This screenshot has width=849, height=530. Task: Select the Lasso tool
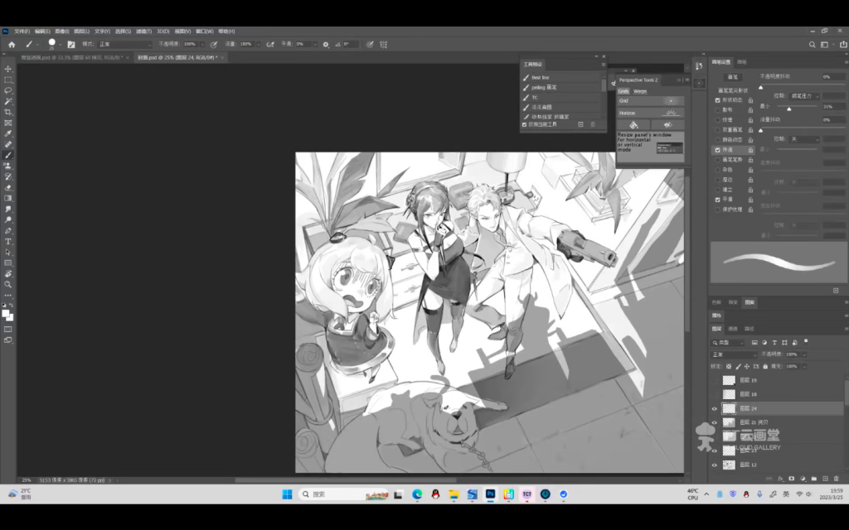pyautogui.click(x=8, y=90)
